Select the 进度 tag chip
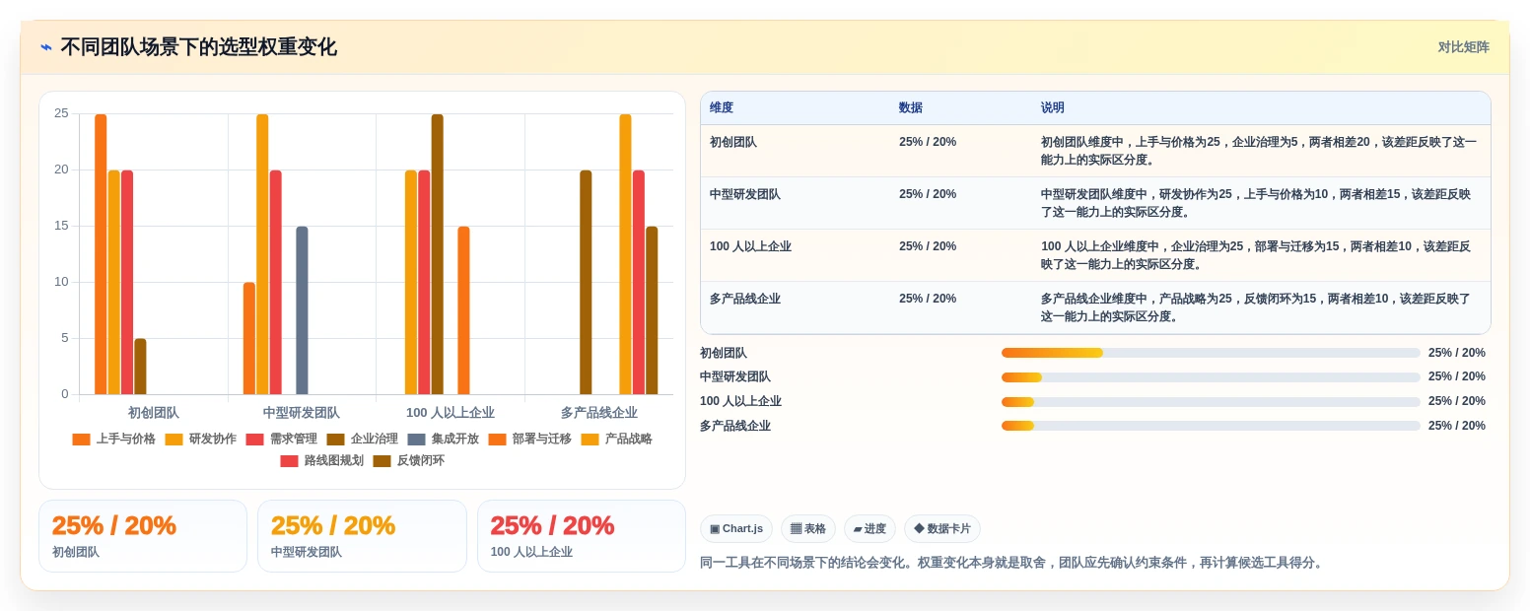The width and height of the screenshot is (1530, 611). (869, 528)
